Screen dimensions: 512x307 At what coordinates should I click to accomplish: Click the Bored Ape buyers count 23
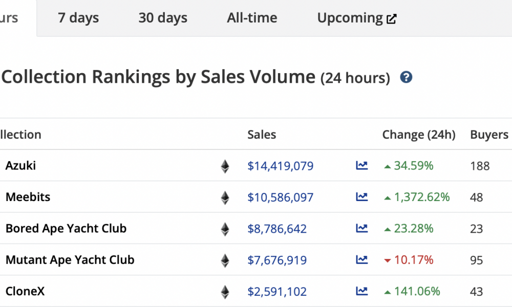pos(476,229)
